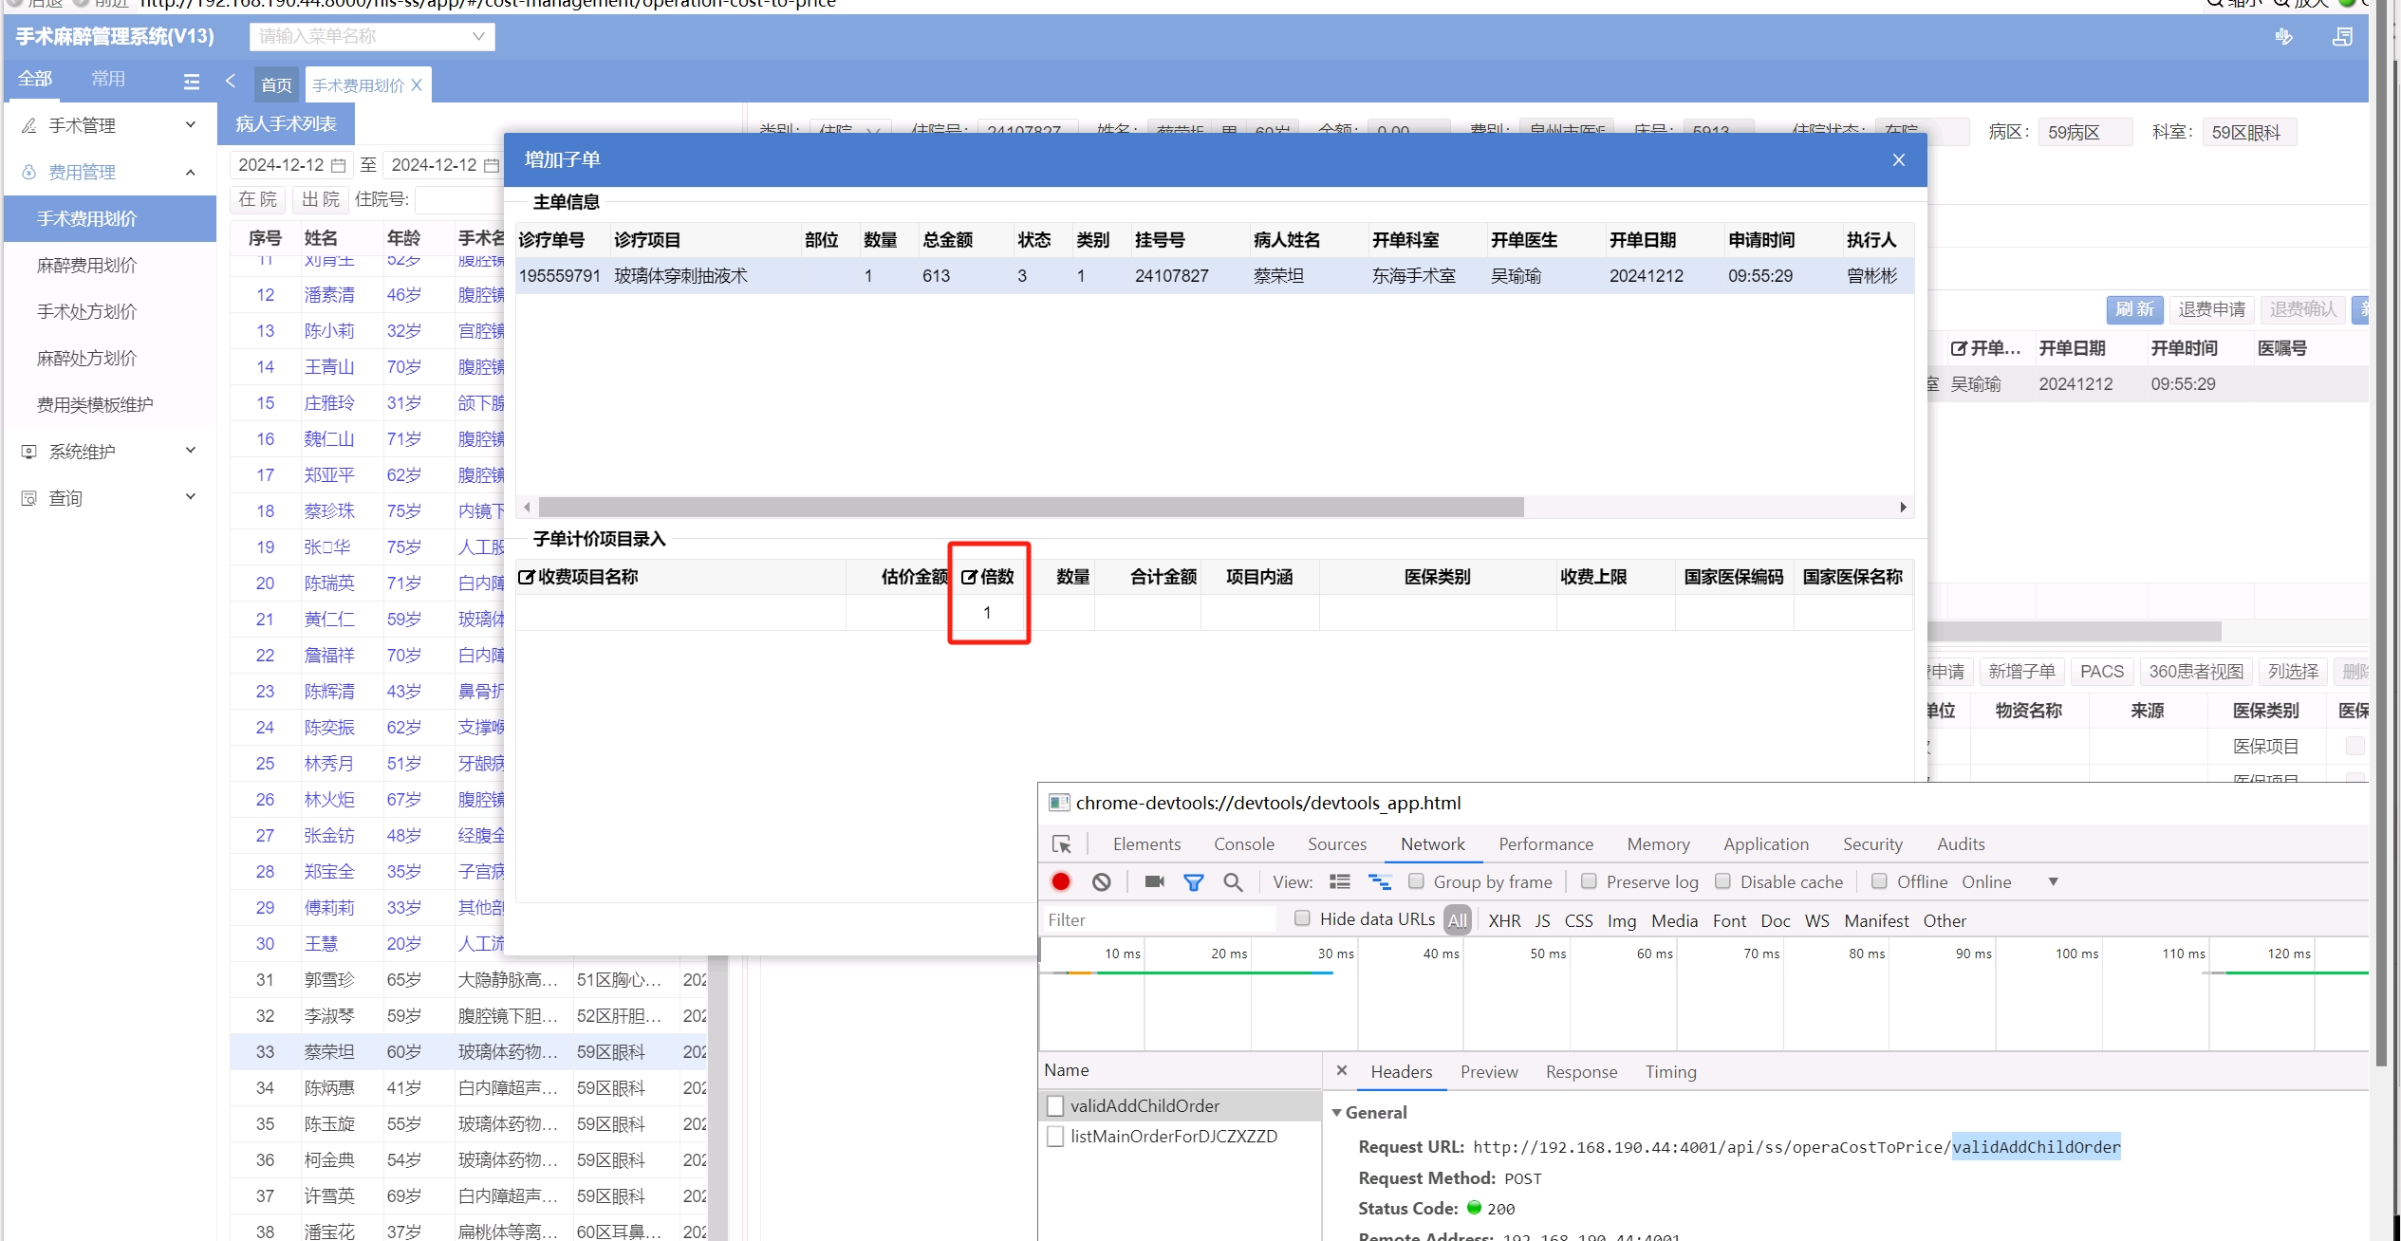Image resolution: width=2401 pixels, height=1241 pixels.
Task: Click the clear network log icon
Action: (x=1101, y=881)
